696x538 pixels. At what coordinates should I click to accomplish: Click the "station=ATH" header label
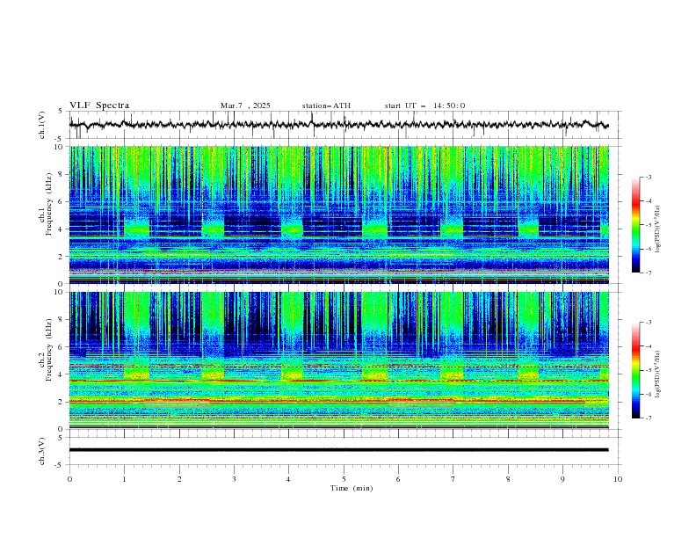pos(326,105)
